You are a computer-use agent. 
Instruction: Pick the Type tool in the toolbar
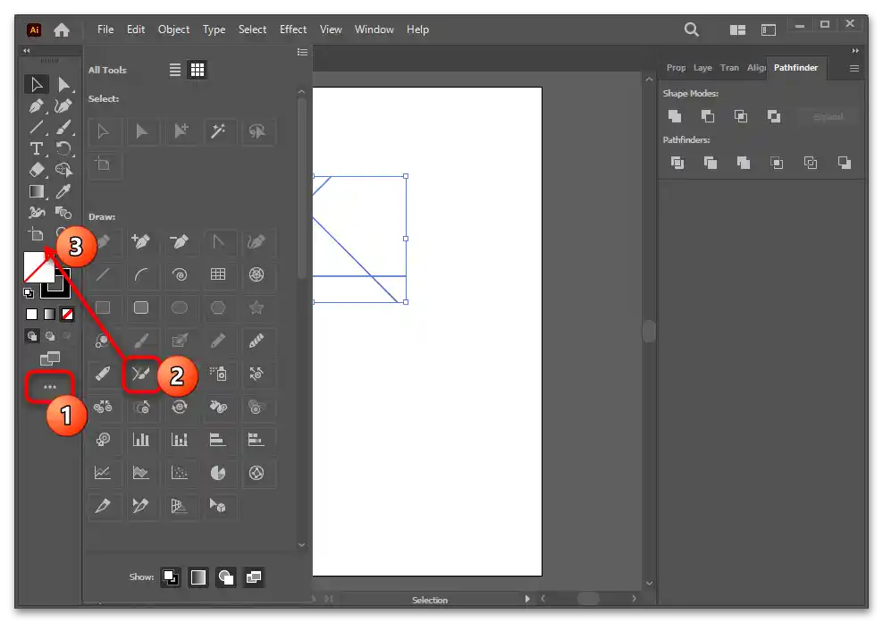click(x=37, y=148)
